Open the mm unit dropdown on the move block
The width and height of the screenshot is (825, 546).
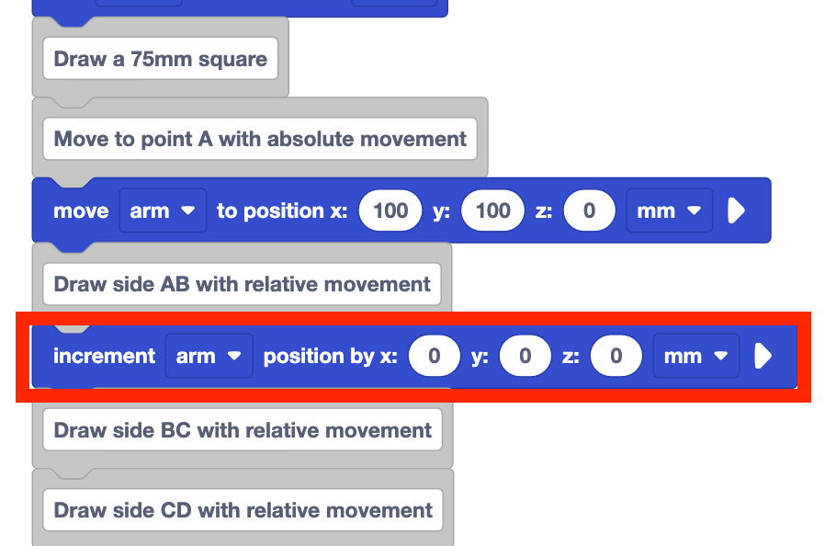click(x=669, y=210)
